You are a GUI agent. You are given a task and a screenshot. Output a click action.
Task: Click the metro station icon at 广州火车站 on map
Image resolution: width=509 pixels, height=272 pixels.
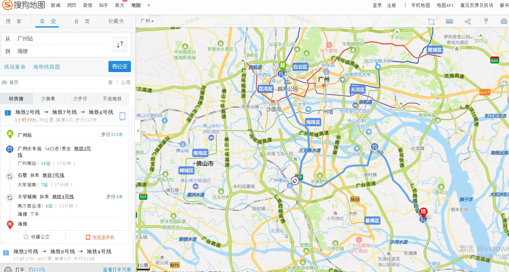[281, 74]
